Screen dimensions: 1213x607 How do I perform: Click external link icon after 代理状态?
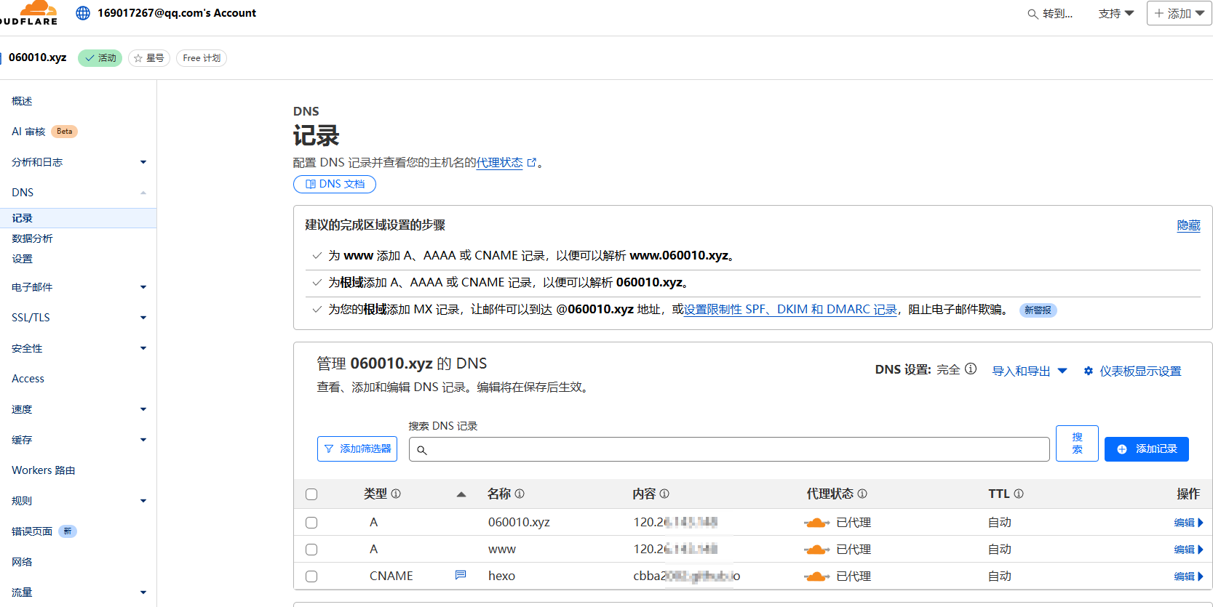click(x=532, y=163)
